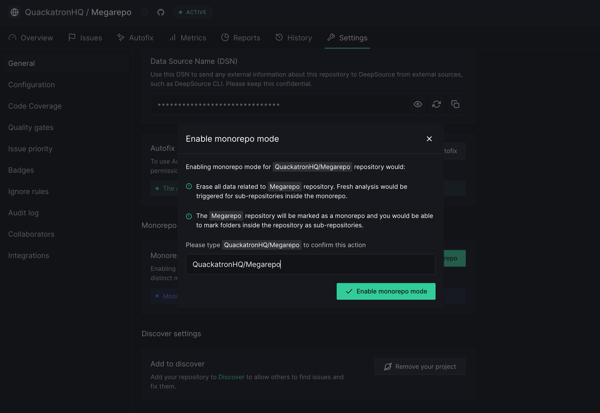Close the Enable monorepo mode dialog

pyautogui.click(x=429, y=139)
